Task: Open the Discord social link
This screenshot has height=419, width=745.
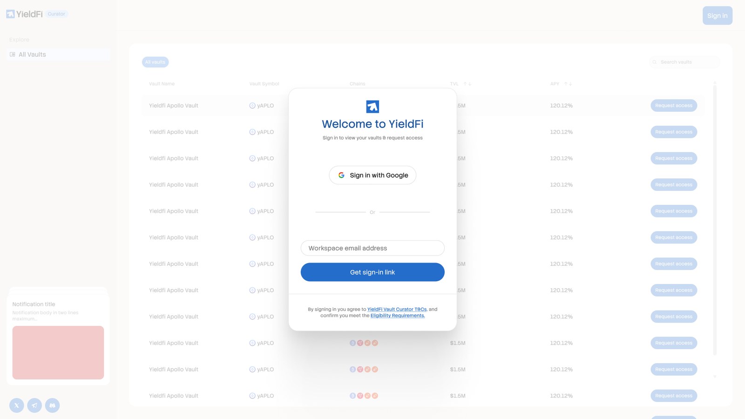Action: coord(53,405)
